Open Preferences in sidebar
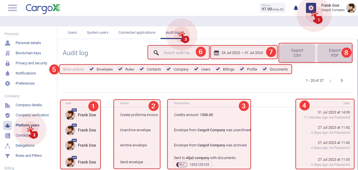The width and height of the screenshot is (358, 170). point(25,83)
